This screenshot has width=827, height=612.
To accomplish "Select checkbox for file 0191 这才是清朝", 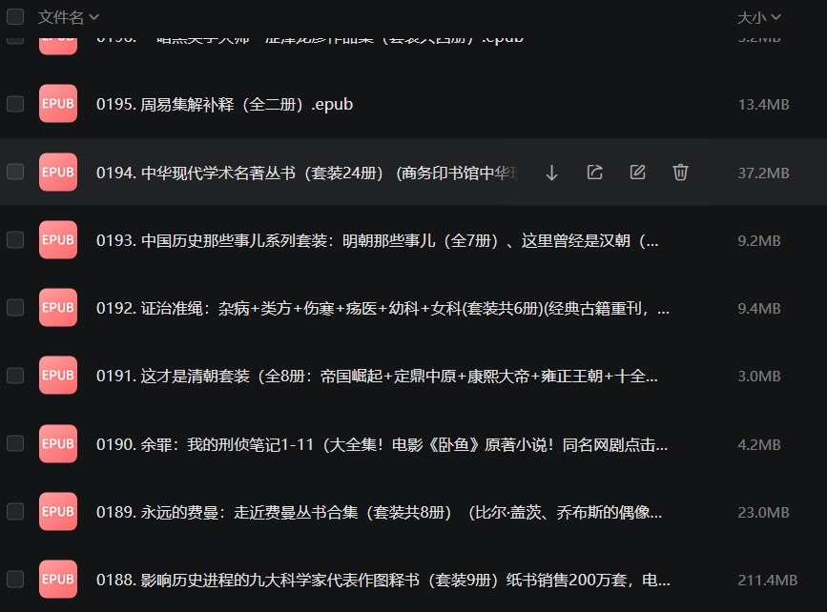I will (x=15, y=376).
